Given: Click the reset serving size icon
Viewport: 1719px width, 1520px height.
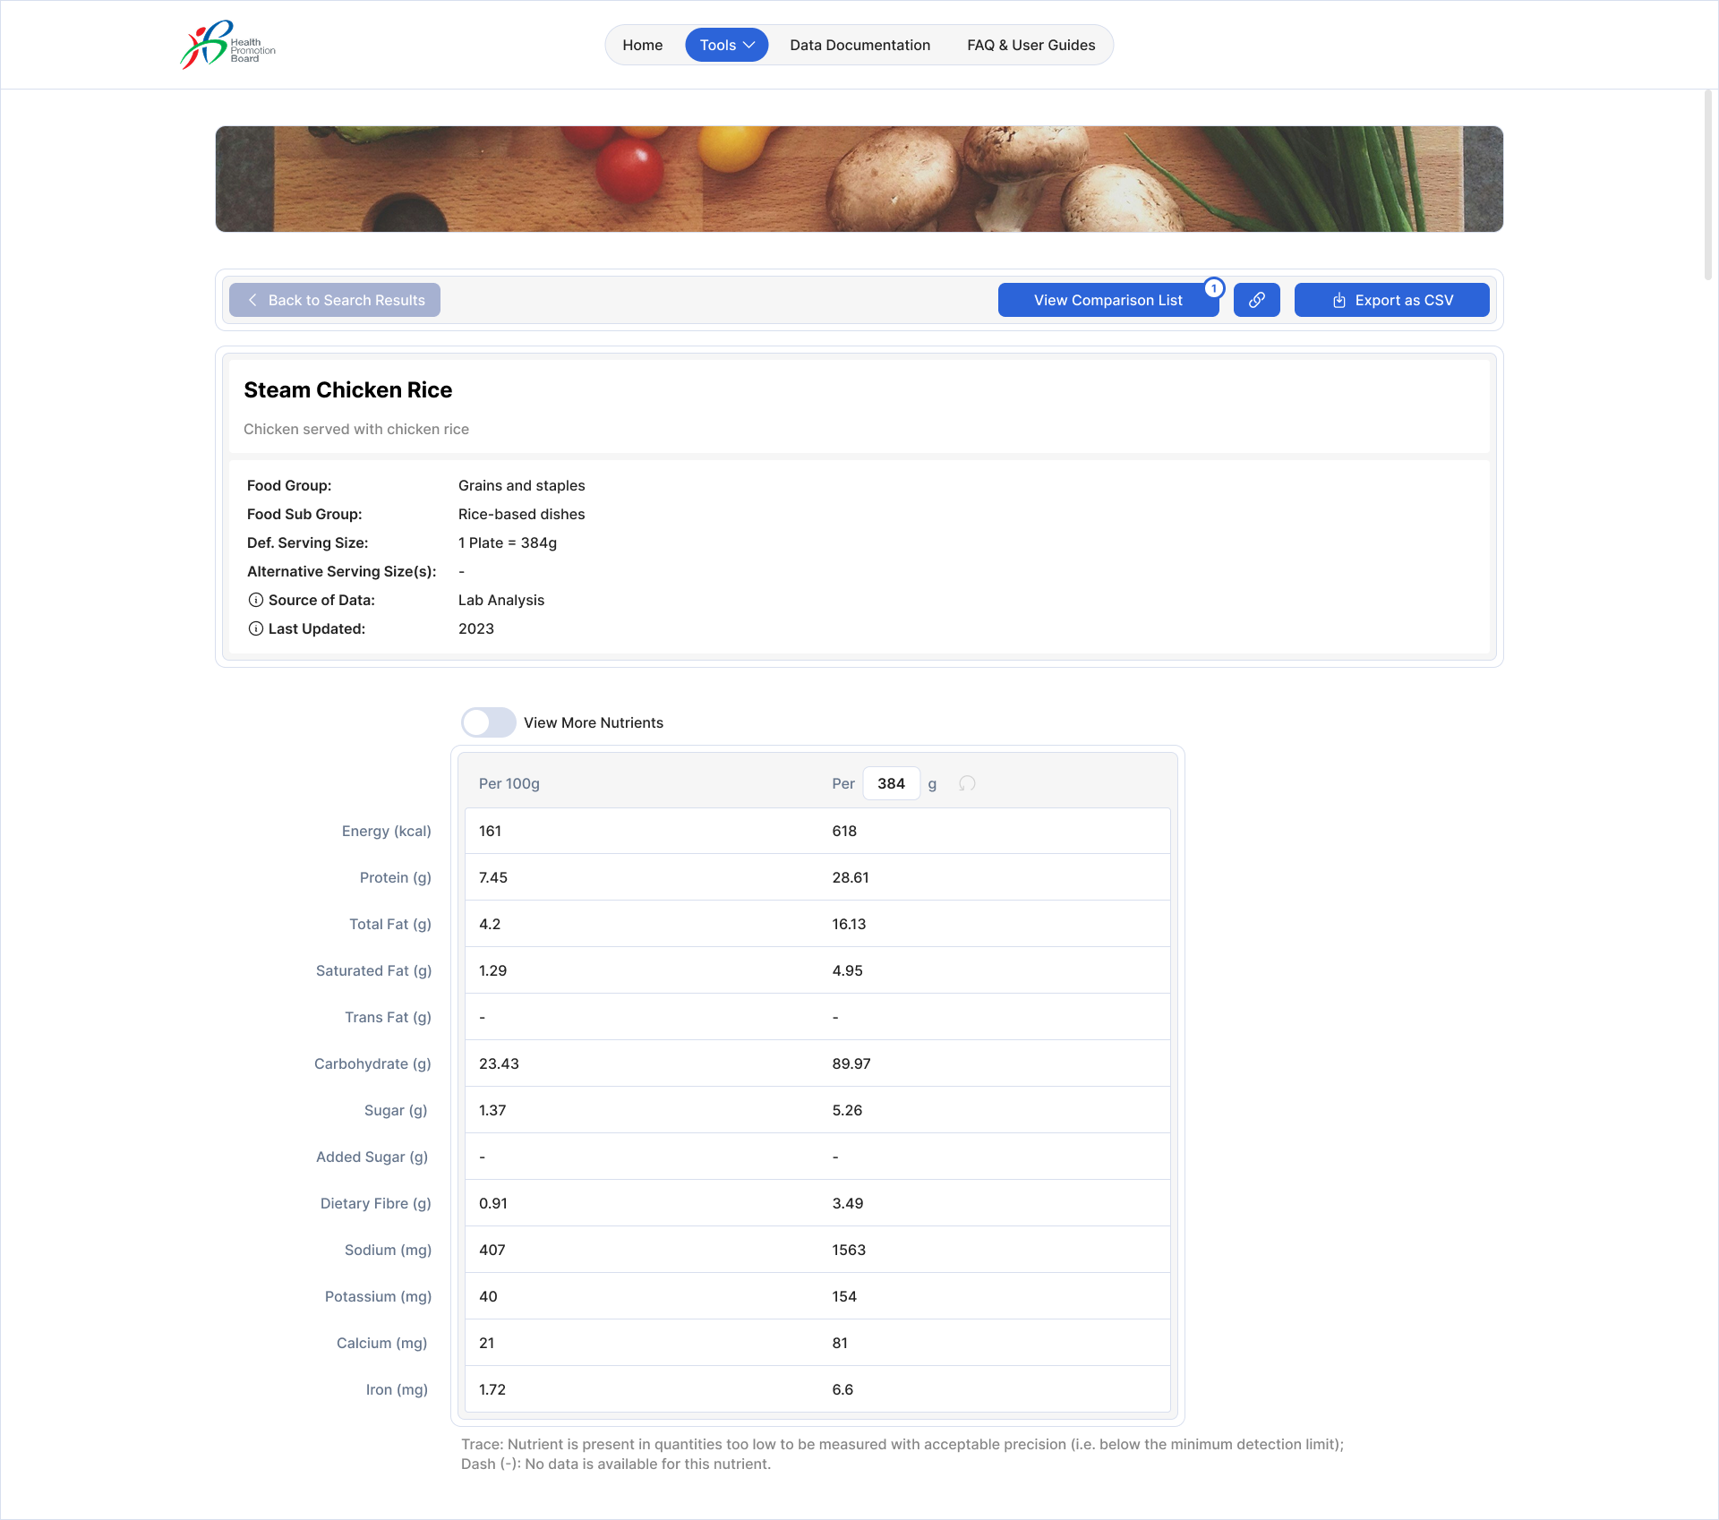Looking at the screenshot, I should [967, 783].
